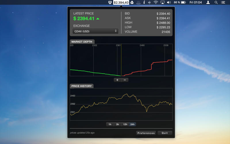Image resolution: width=230 pixels, height=144 pixels.
Task: Click the AirPlay display icon
Action: (162, 3)
